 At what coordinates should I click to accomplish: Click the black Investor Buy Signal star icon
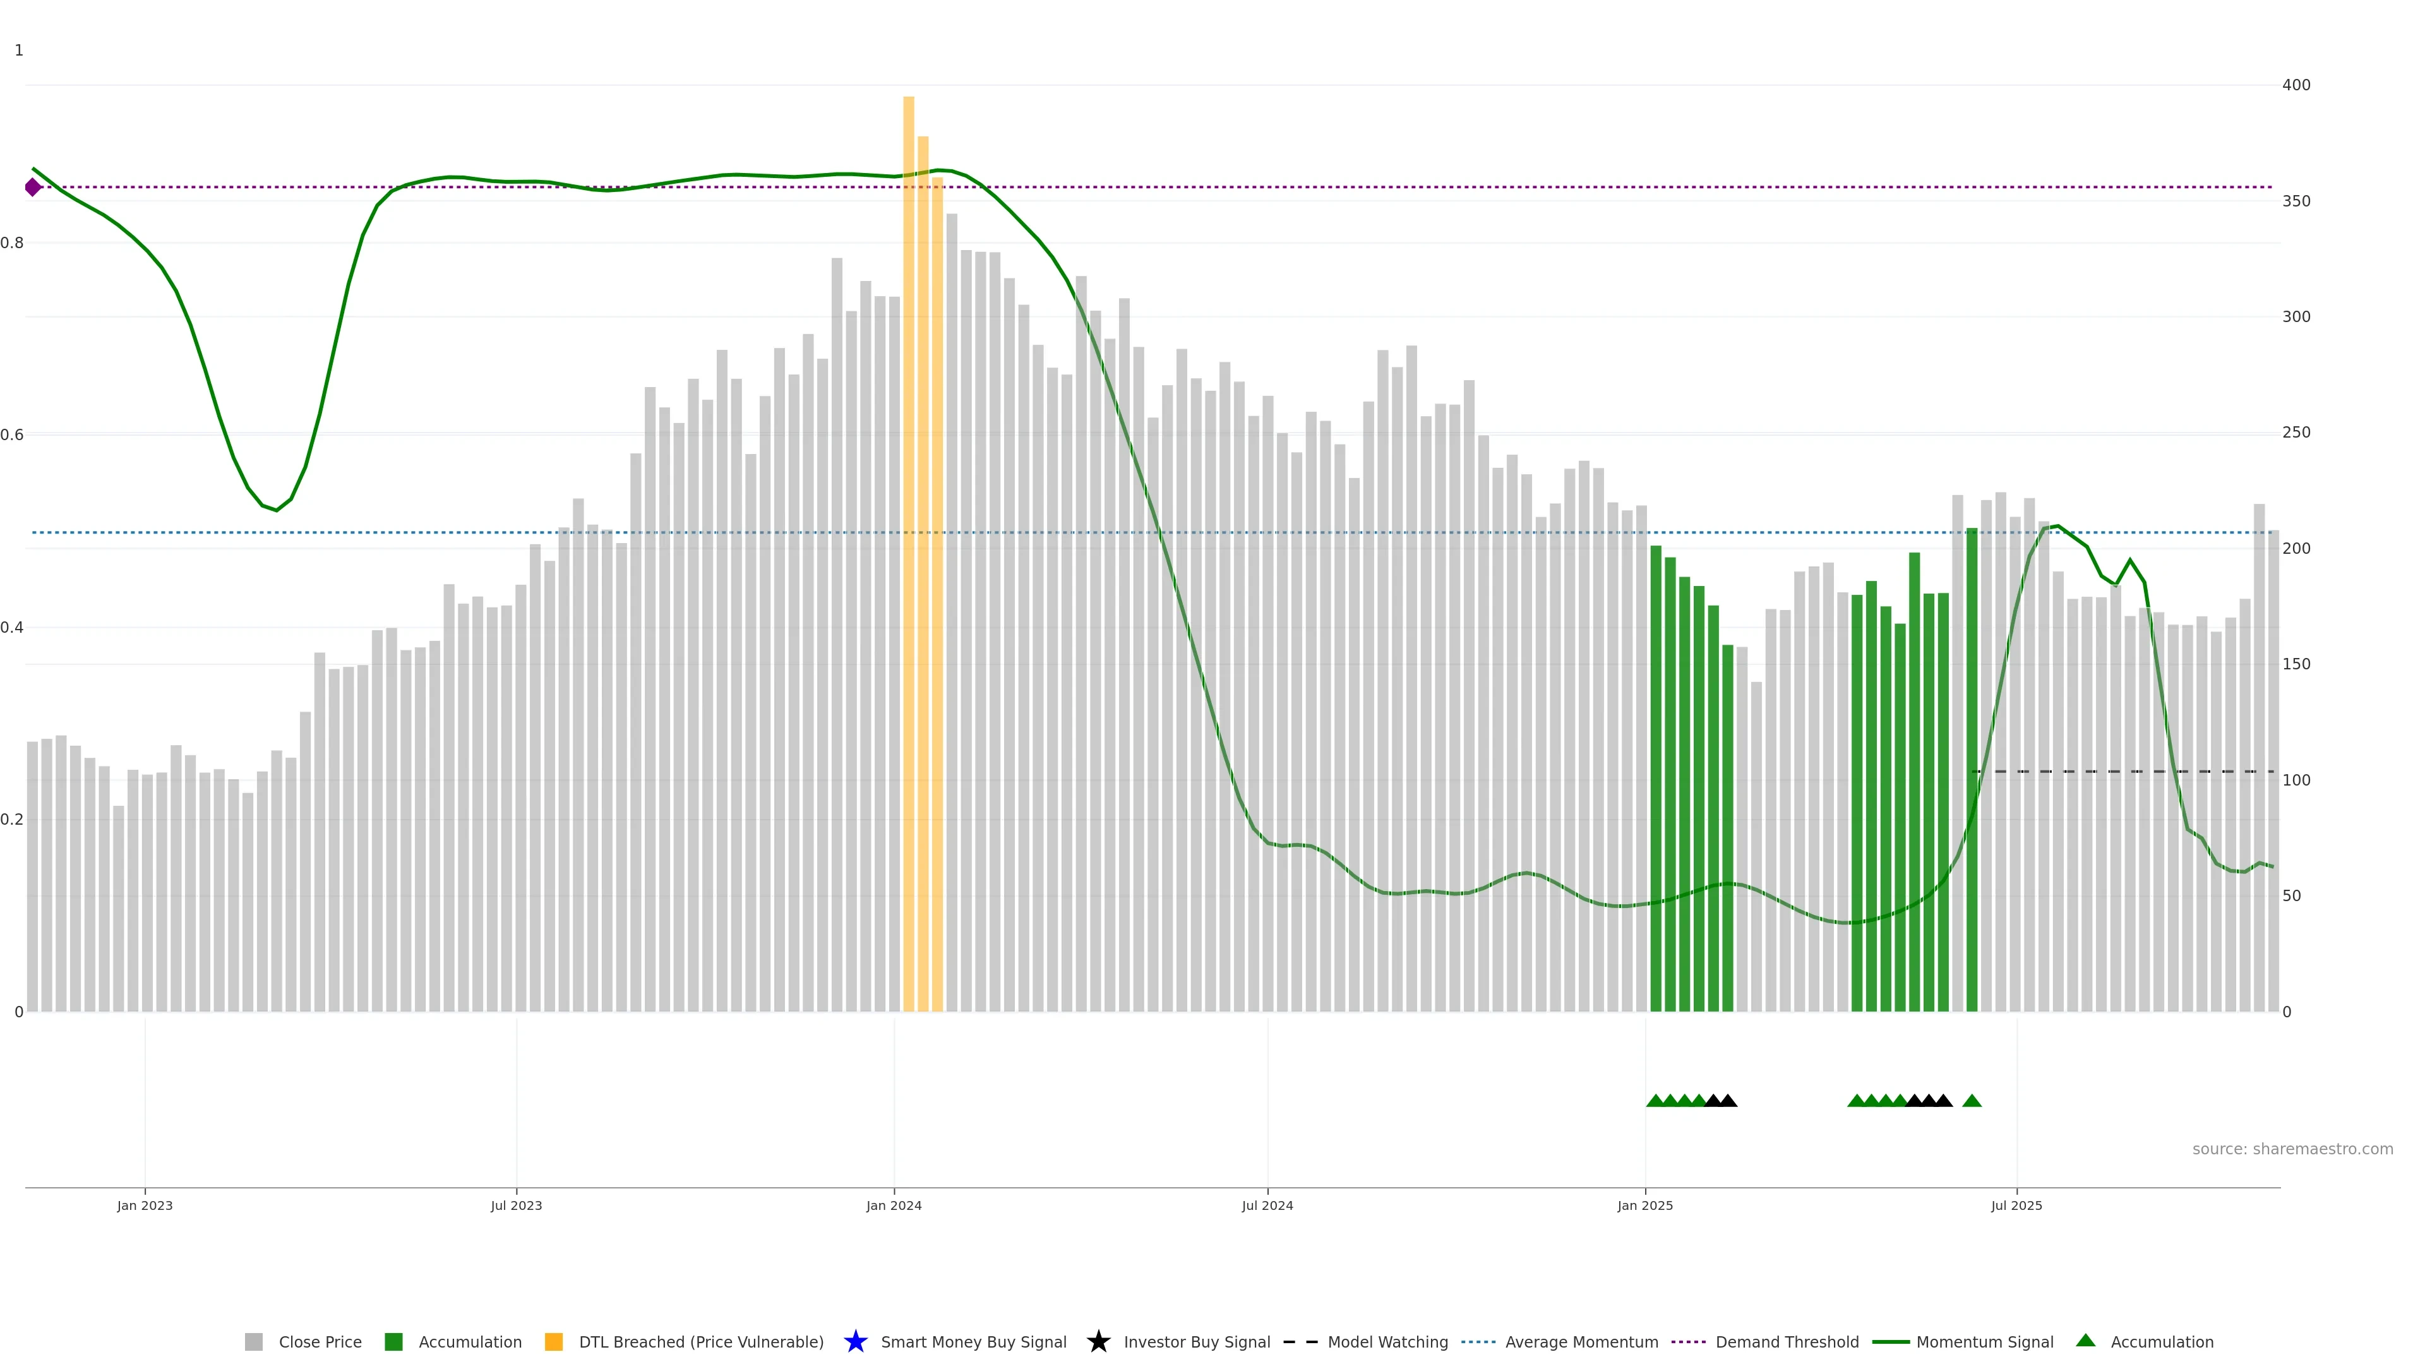[1098, 1341]
